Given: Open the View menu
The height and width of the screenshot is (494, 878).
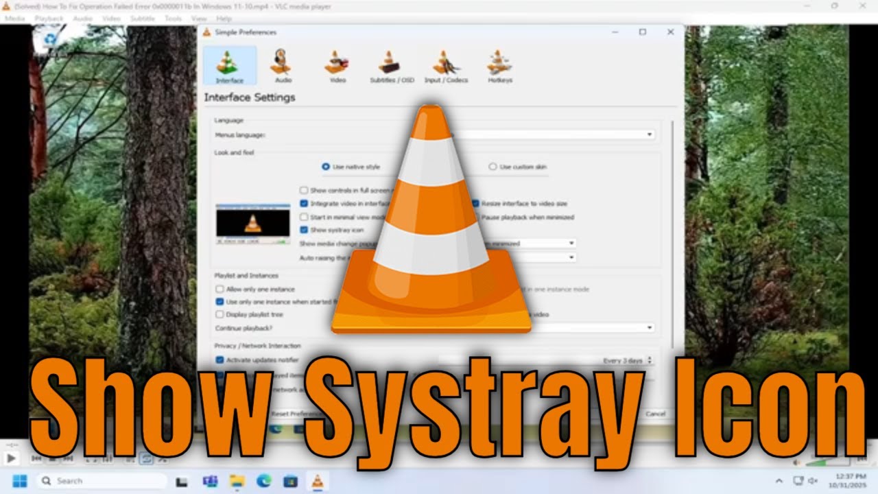Looking at the screenshot, I should pyautogui.click(x=199, y=19).
